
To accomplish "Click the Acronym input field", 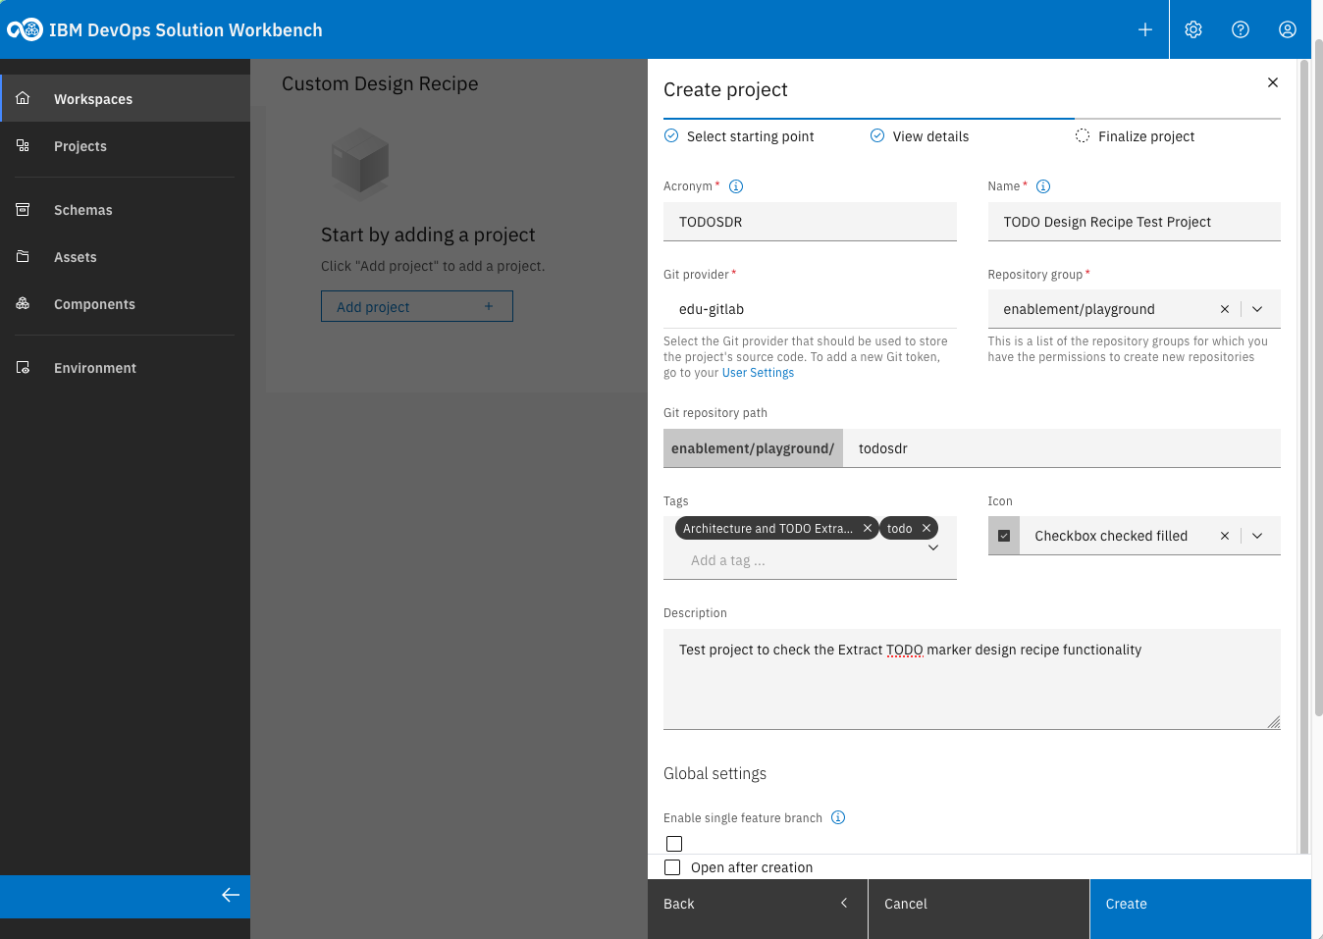I will (810, 222).
